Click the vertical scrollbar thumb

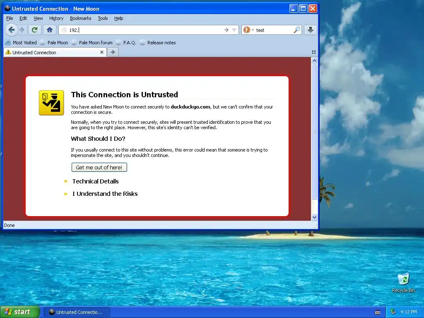point(314,132)
